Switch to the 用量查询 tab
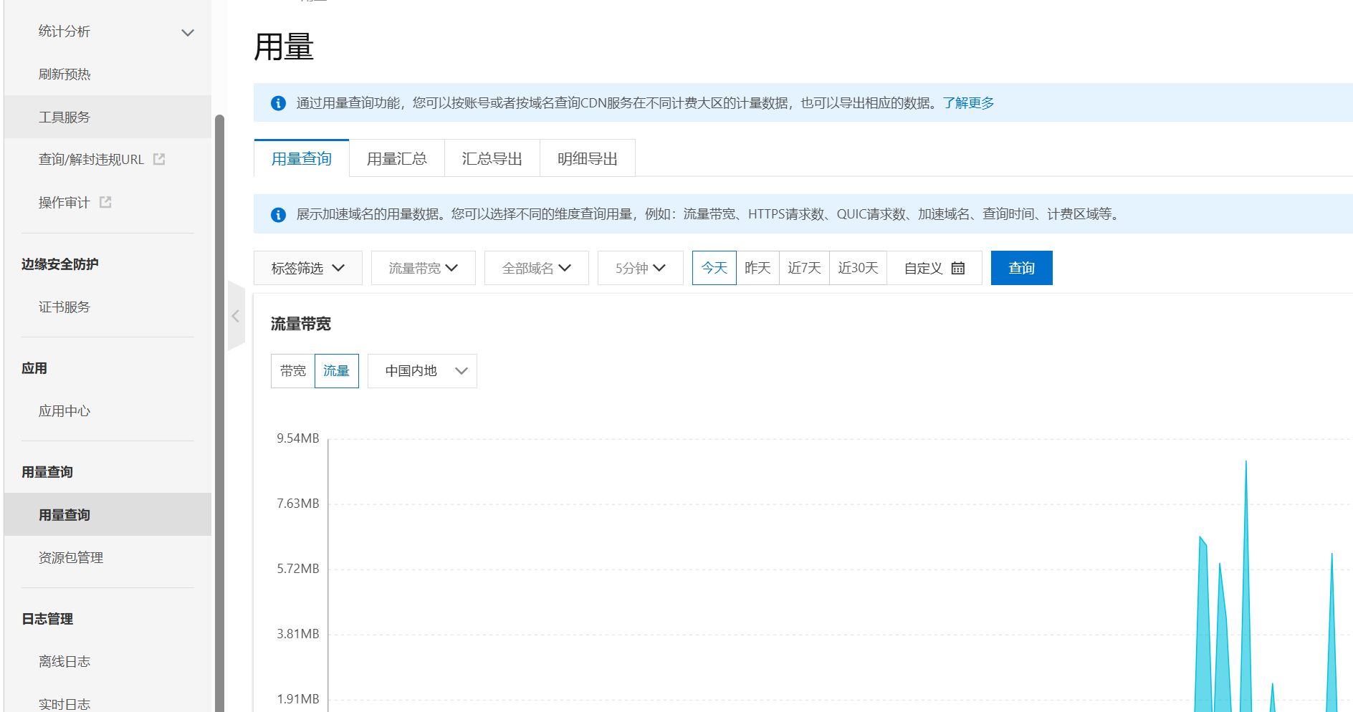 point(302,158)
